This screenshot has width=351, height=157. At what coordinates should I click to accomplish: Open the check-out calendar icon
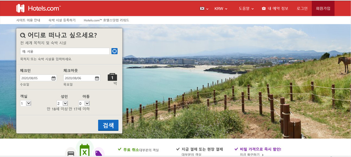point(97,78)
